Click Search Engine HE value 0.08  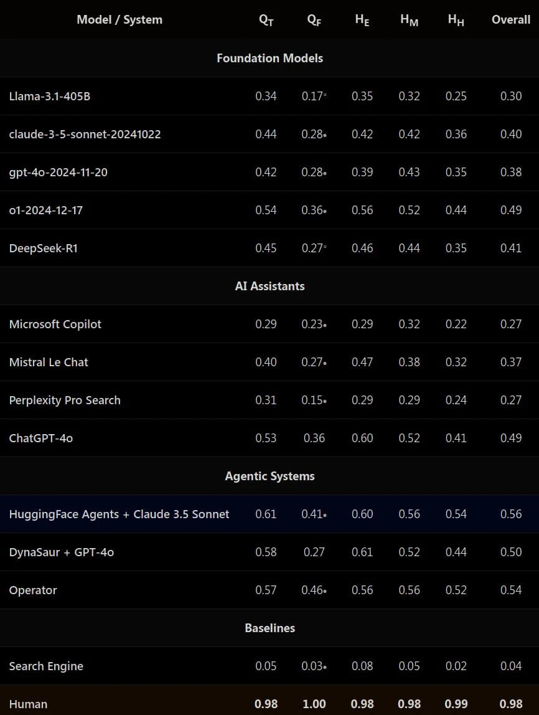(362, 666)
